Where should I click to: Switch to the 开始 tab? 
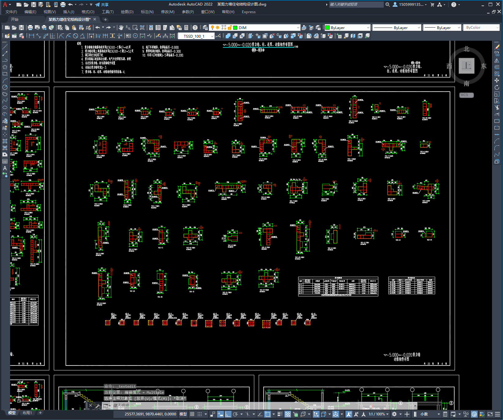coord(15,19)
